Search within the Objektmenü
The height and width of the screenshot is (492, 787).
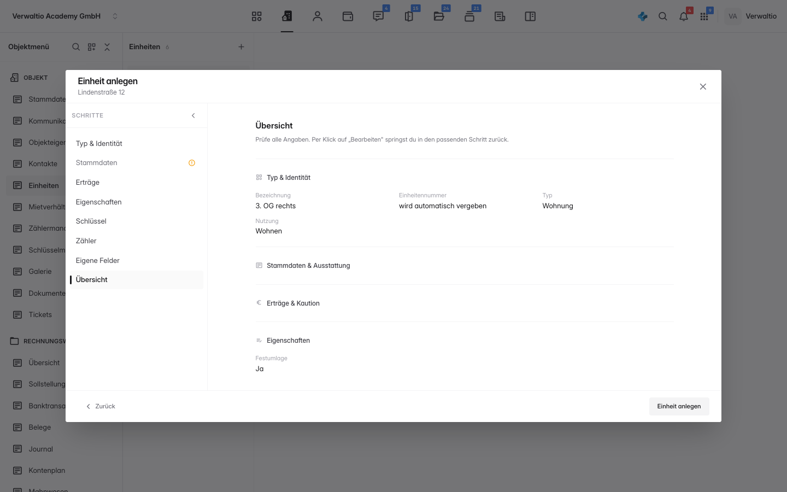coord(76,47)
